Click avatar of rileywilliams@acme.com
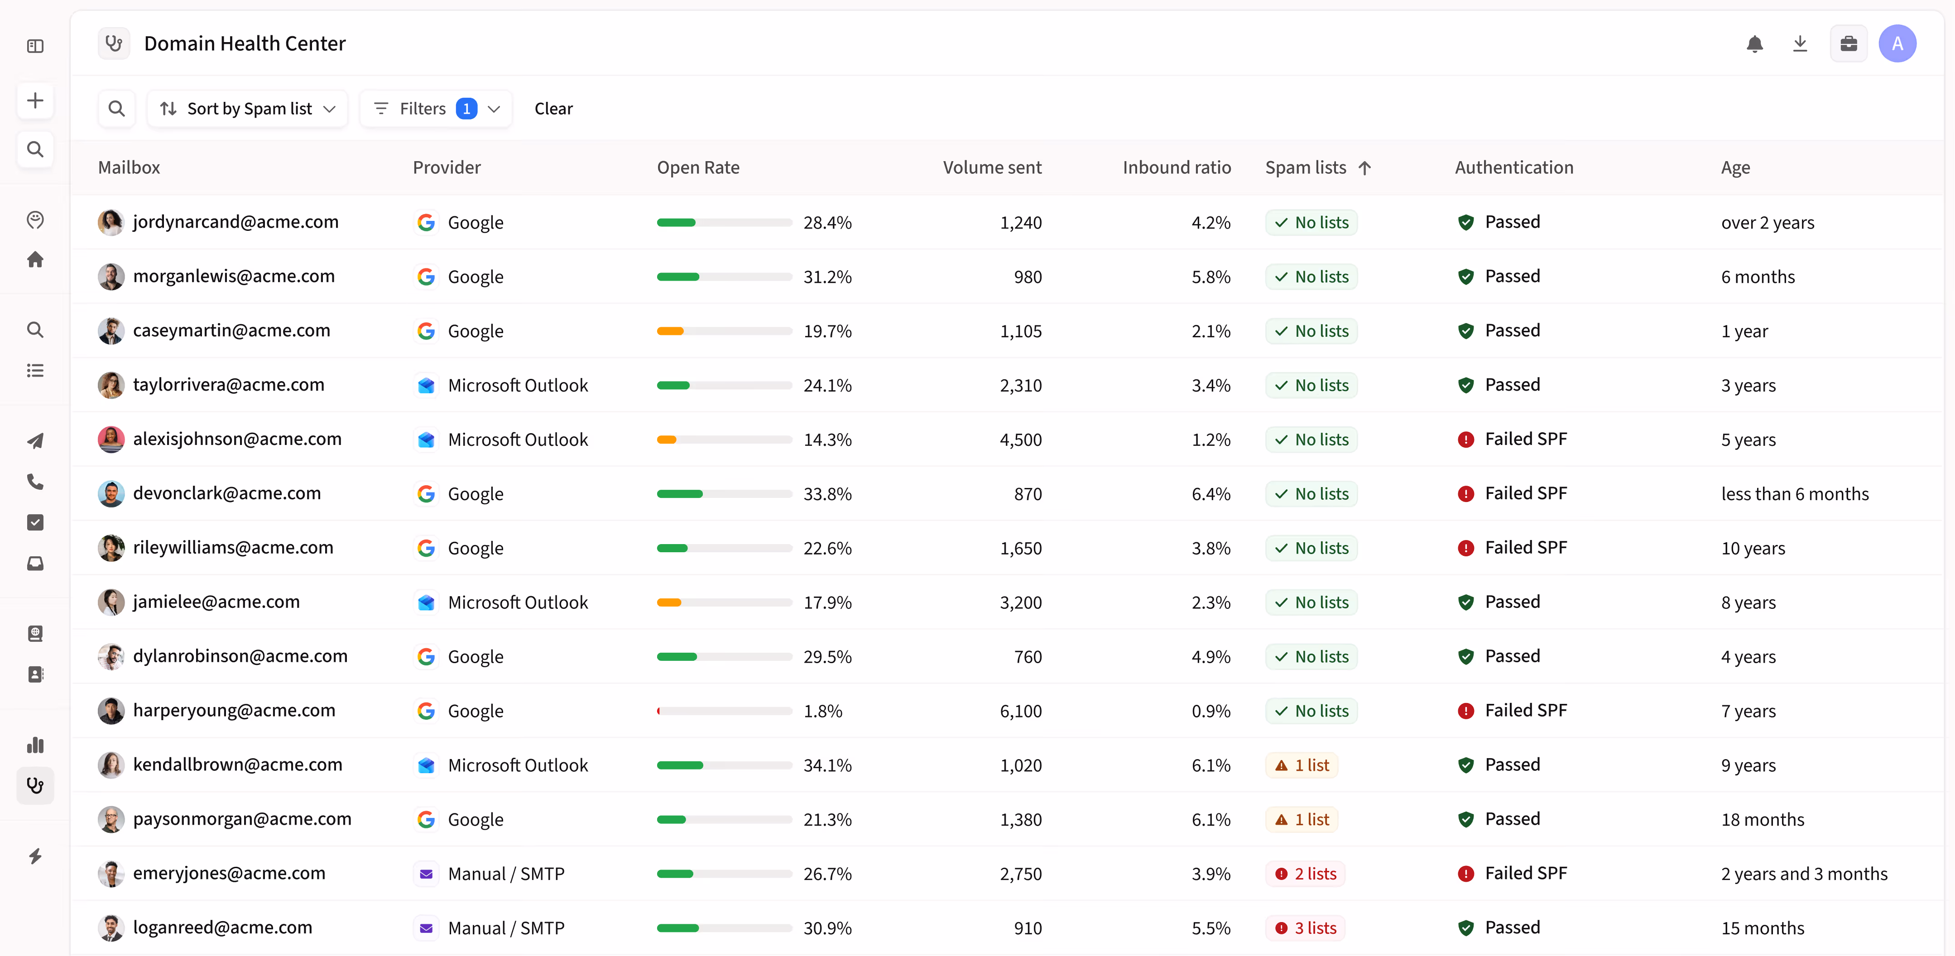The height and width of the screenshot is (956, 1955). [x=111, y=548]
